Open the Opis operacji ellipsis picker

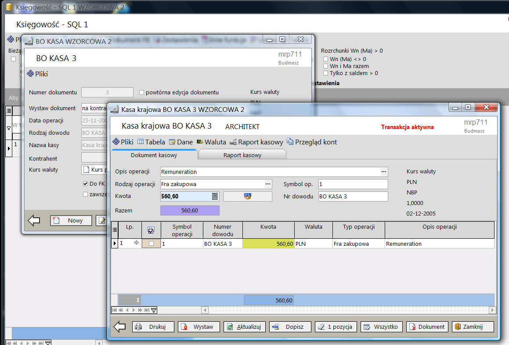point(384,172)
